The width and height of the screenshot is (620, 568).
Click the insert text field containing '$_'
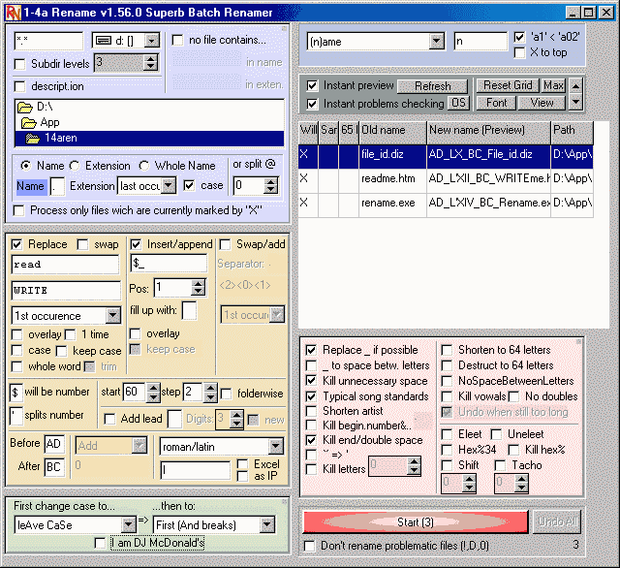(169, 263)
